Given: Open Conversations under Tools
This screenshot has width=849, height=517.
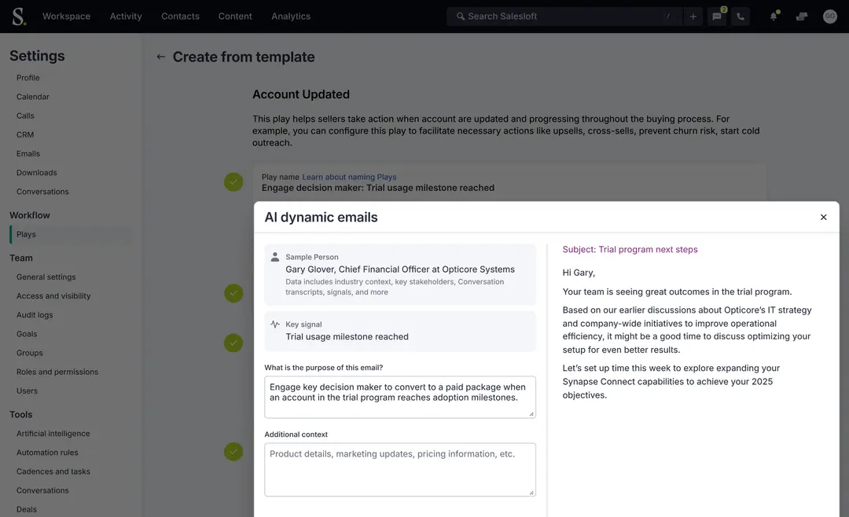Looking at the screenshot, I should pos(42,490).
